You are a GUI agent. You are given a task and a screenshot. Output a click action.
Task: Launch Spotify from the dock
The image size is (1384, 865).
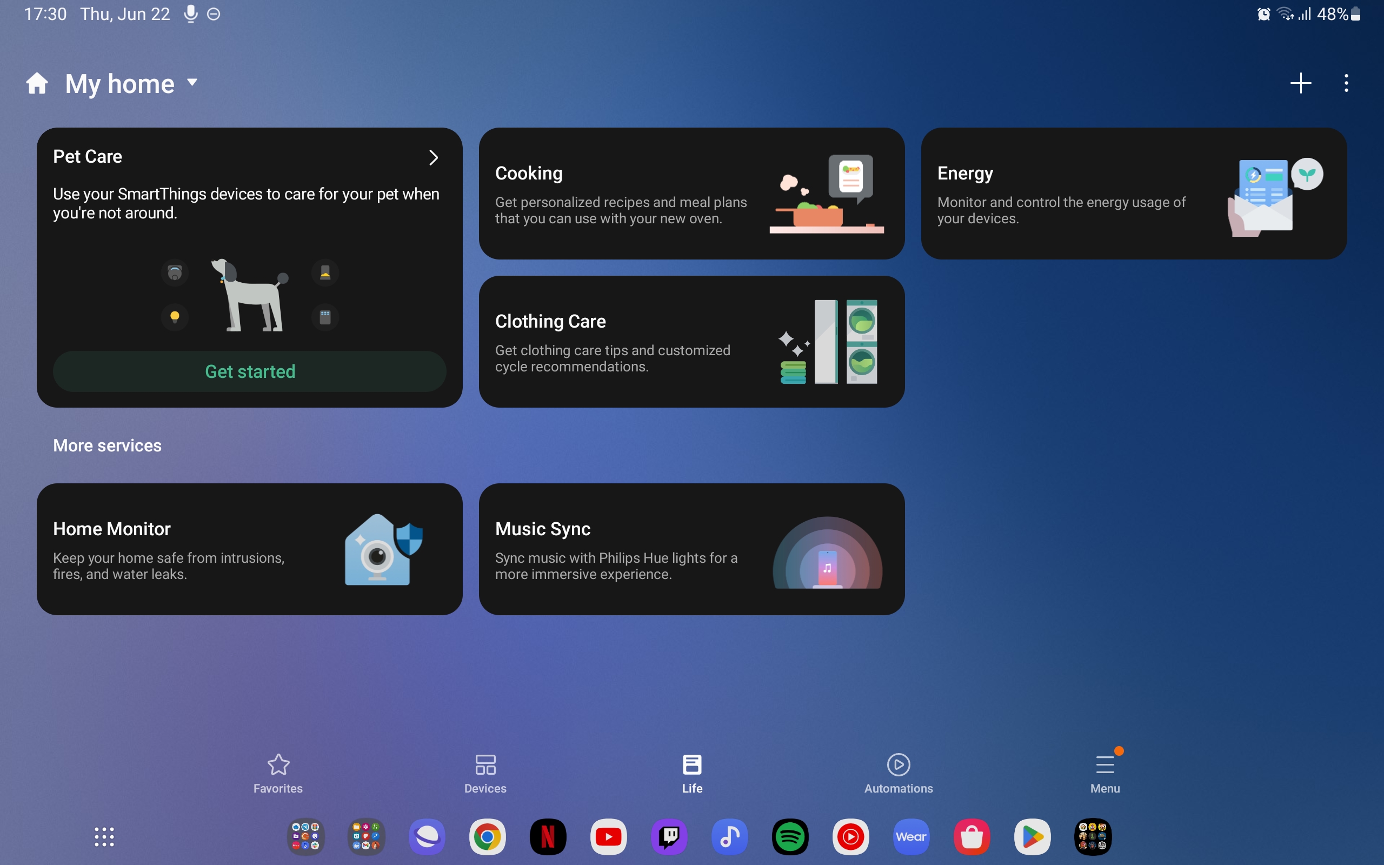(x=790, y=837)
